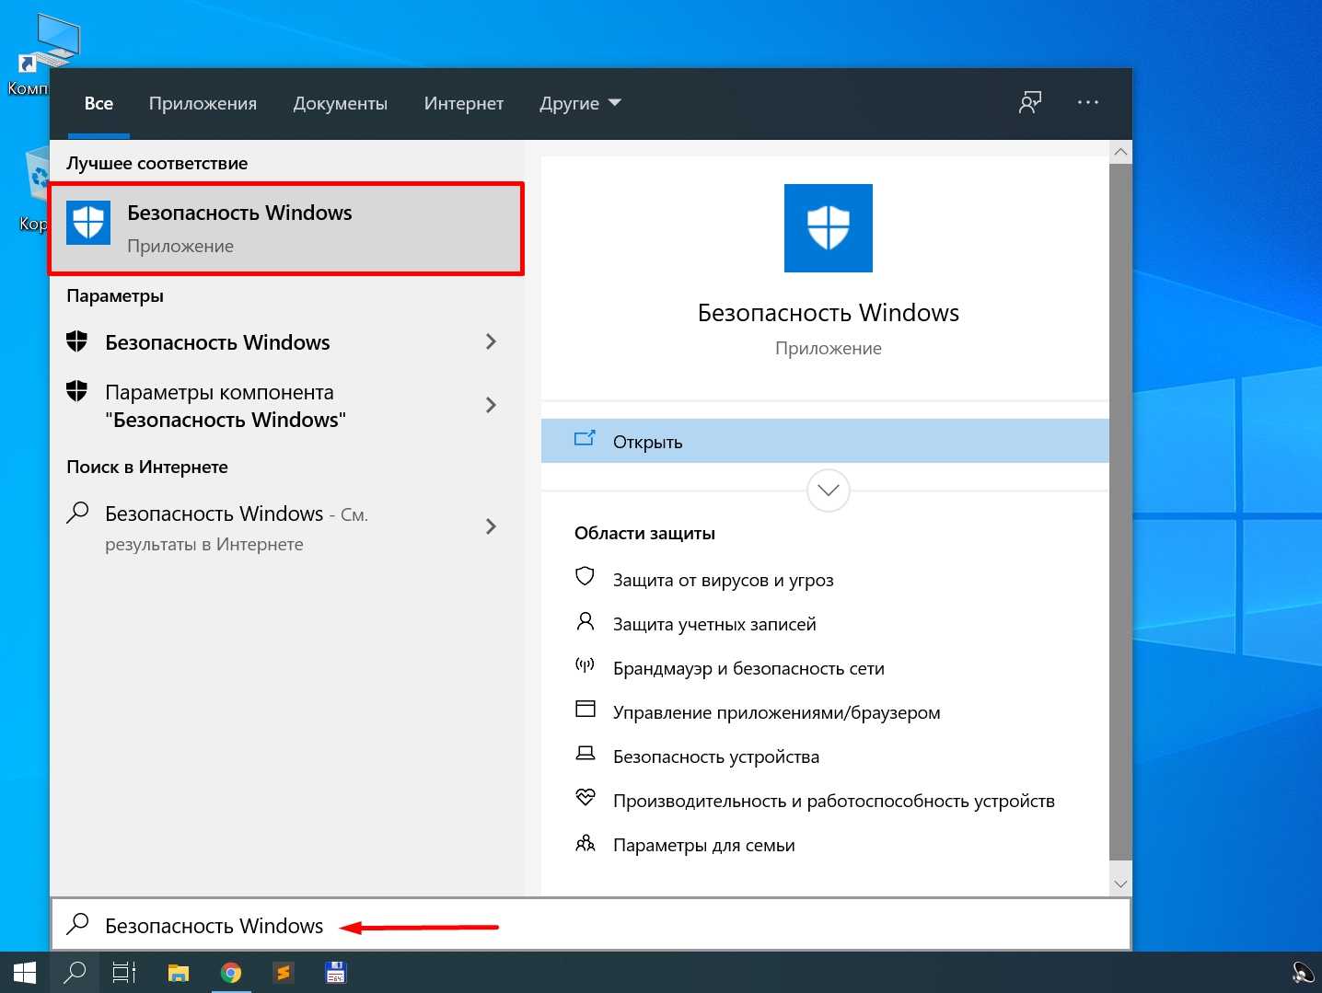Open the Windows Security best match result
Image resolution: width=1322 pixels, height=993 pixels.
coord(286,228)
